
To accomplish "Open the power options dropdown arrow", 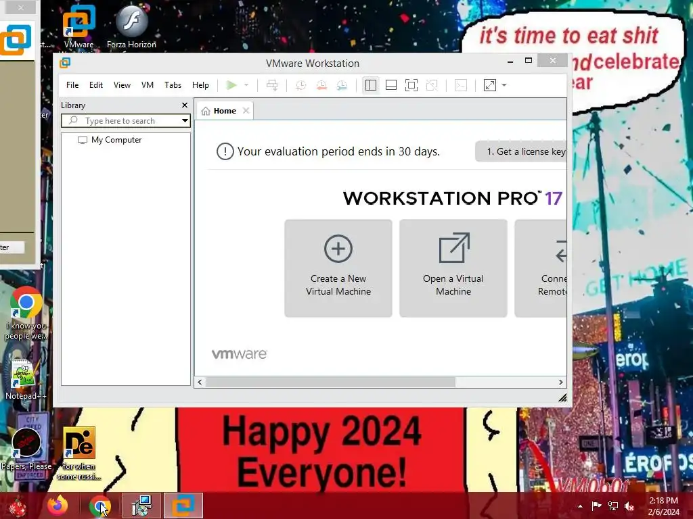I will pos(246,85).
